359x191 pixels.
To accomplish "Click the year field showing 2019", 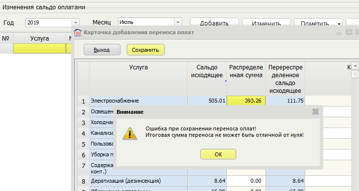I will point(49,22).
